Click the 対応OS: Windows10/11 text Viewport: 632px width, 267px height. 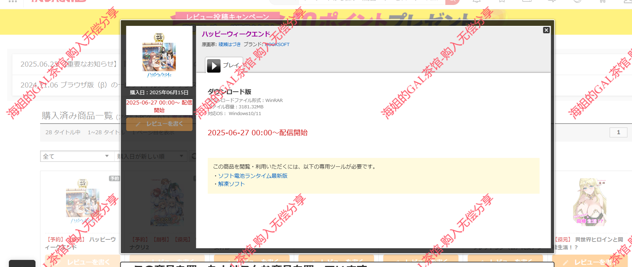tap(234, 113)
